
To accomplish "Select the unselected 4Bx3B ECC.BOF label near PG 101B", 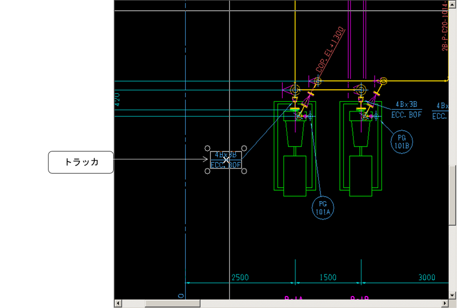I will [x=406, y=110].
